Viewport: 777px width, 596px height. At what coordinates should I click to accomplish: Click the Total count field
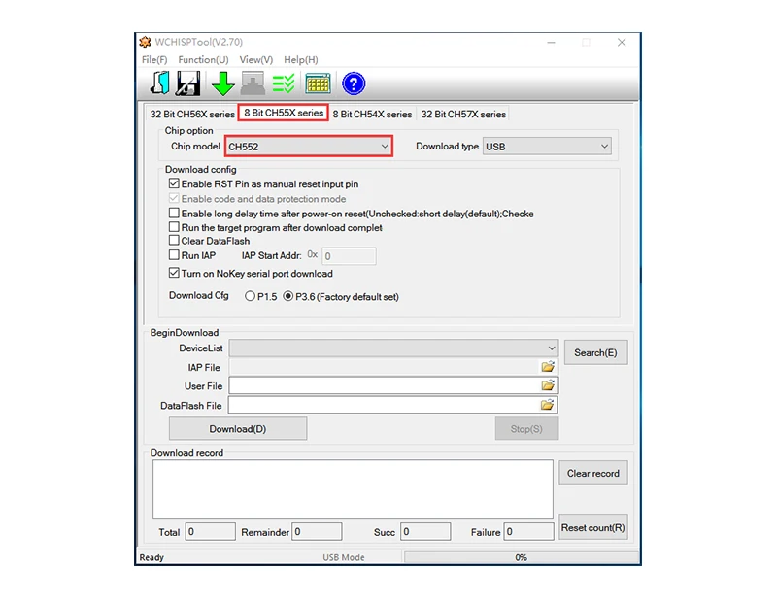pyautogui.click(x=210, y=531)
